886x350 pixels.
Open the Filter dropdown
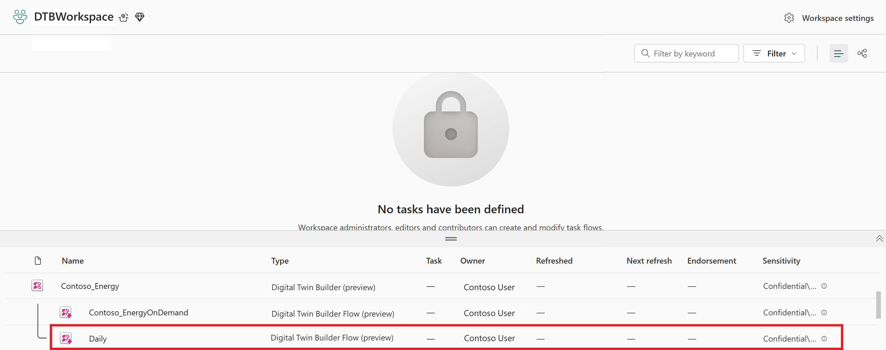pyautogui.click(x=774, y=53)
